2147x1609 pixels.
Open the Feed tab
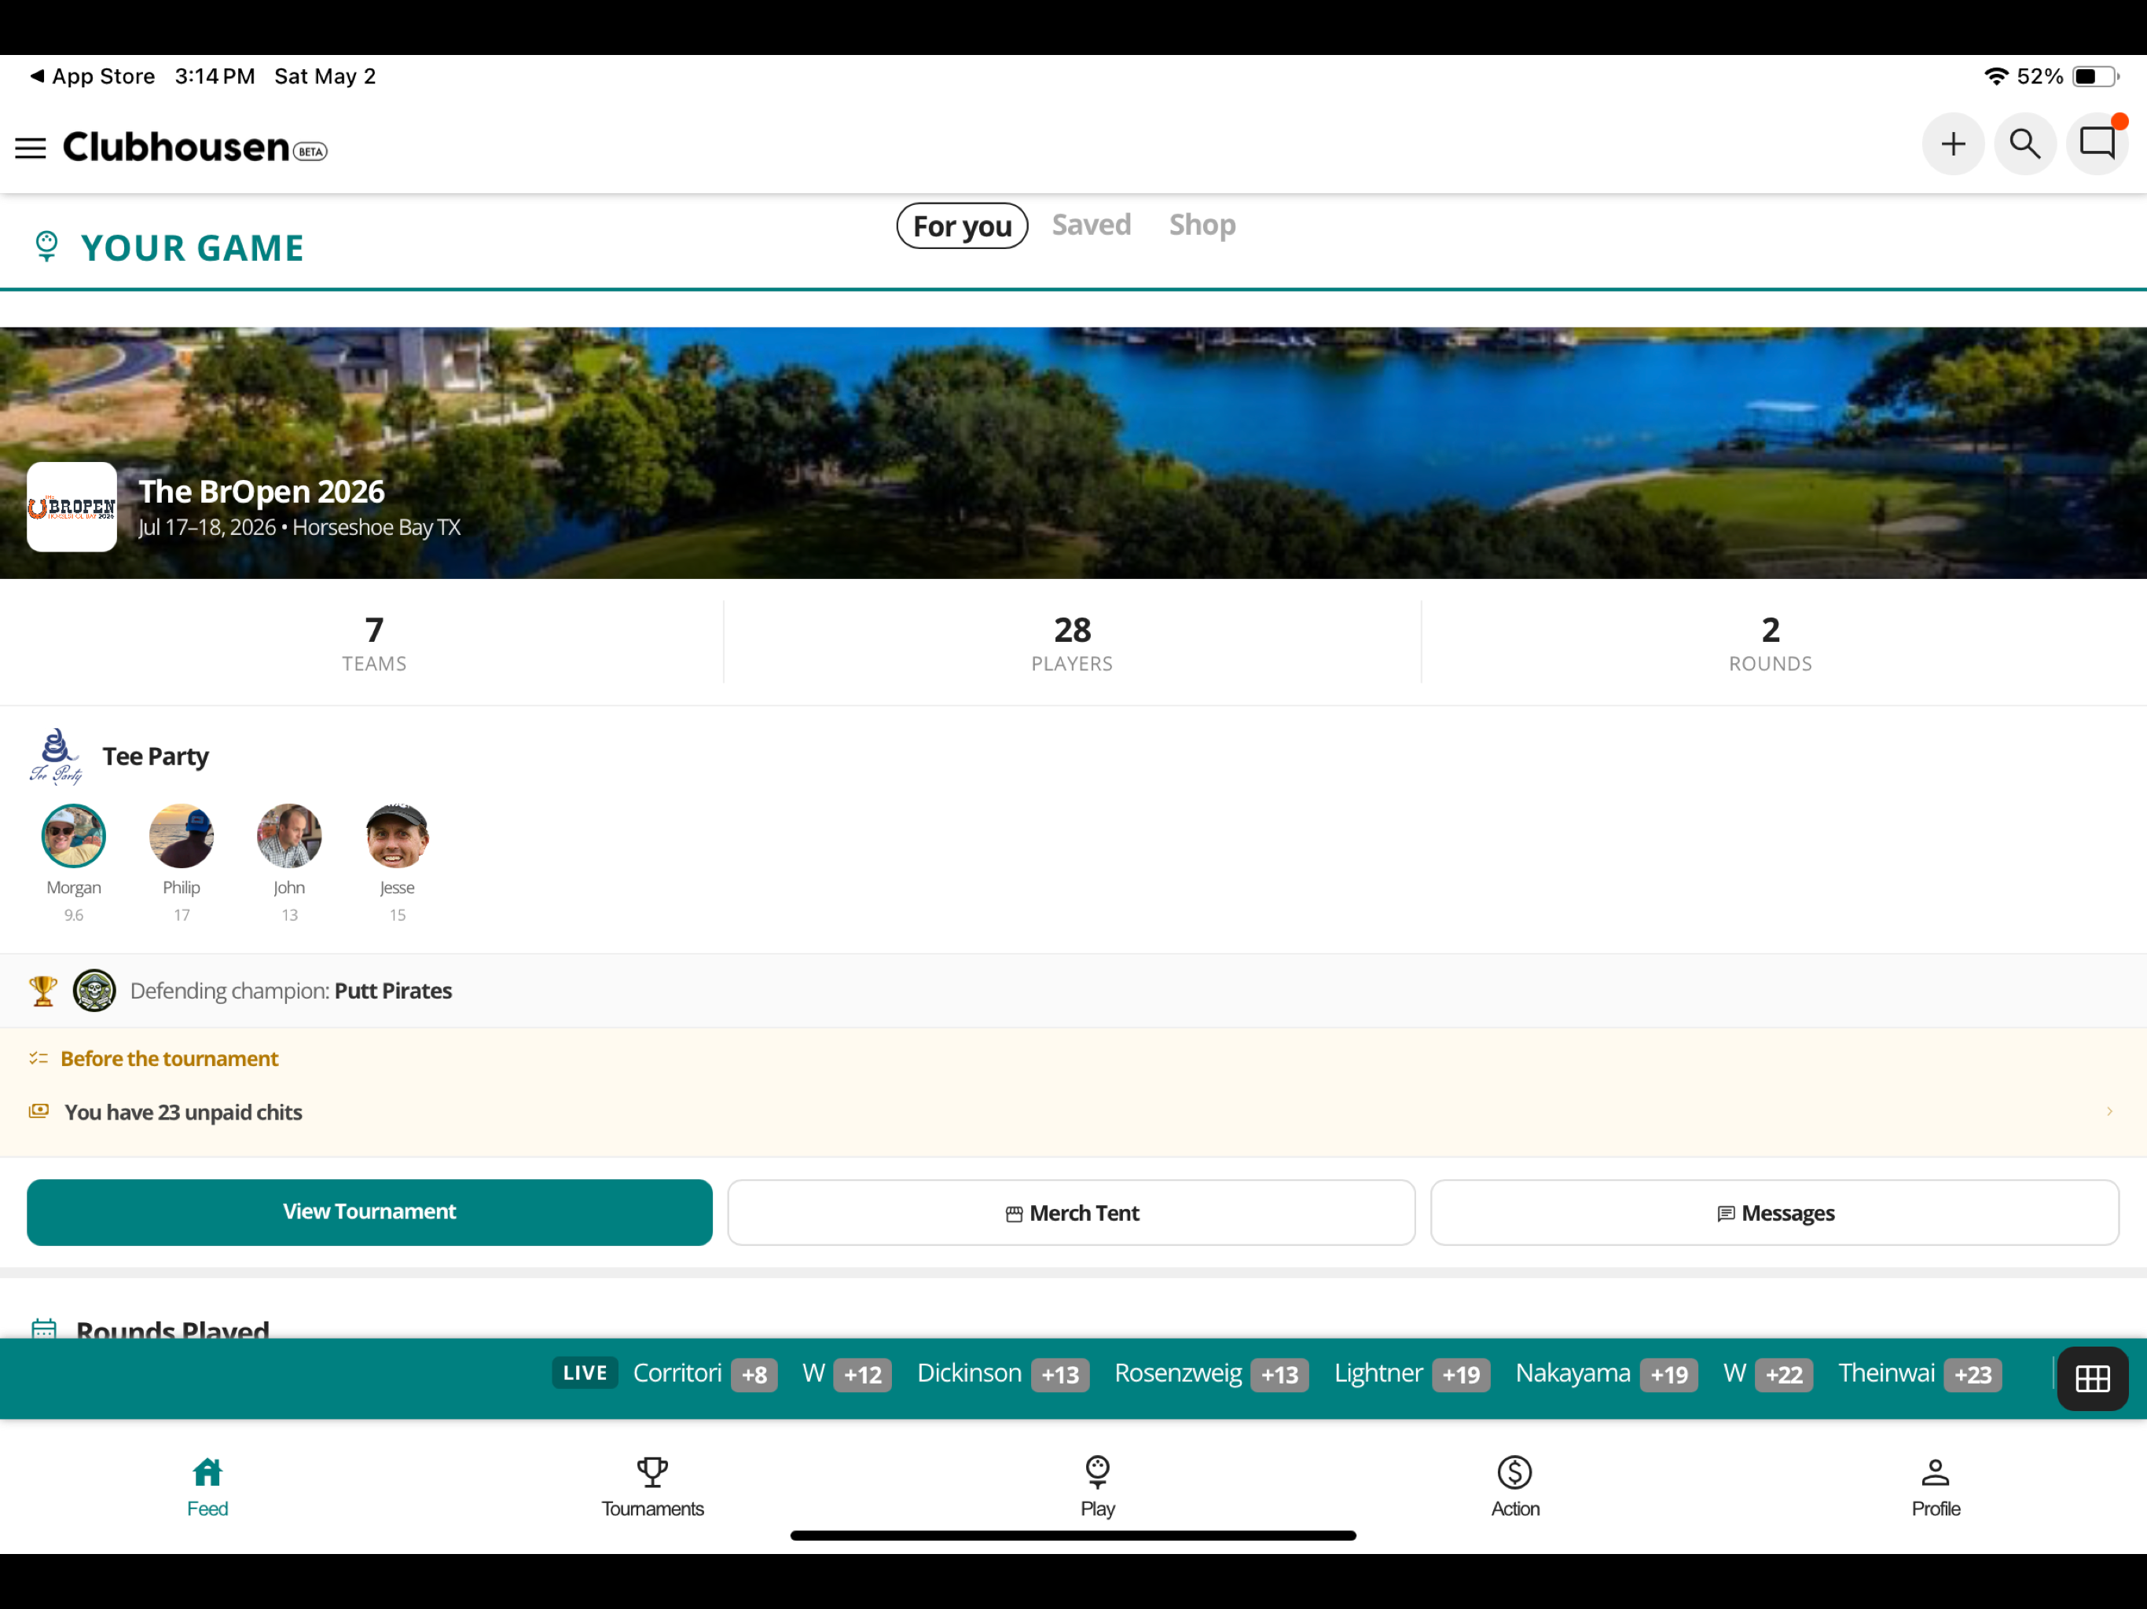(x=207, y=1486)
